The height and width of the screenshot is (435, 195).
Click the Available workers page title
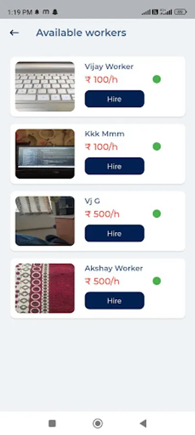(81, 33)
